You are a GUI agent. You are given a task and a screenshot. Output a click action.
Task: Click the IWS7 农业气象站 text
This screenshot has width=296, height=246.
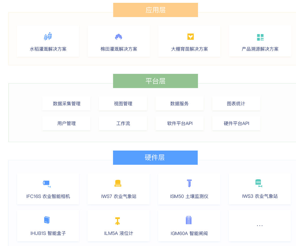(119, 196)
